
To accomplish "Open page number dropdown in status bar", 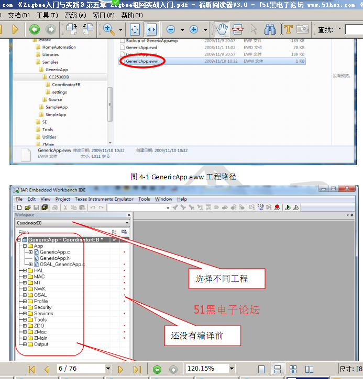I will click(108, 369).
